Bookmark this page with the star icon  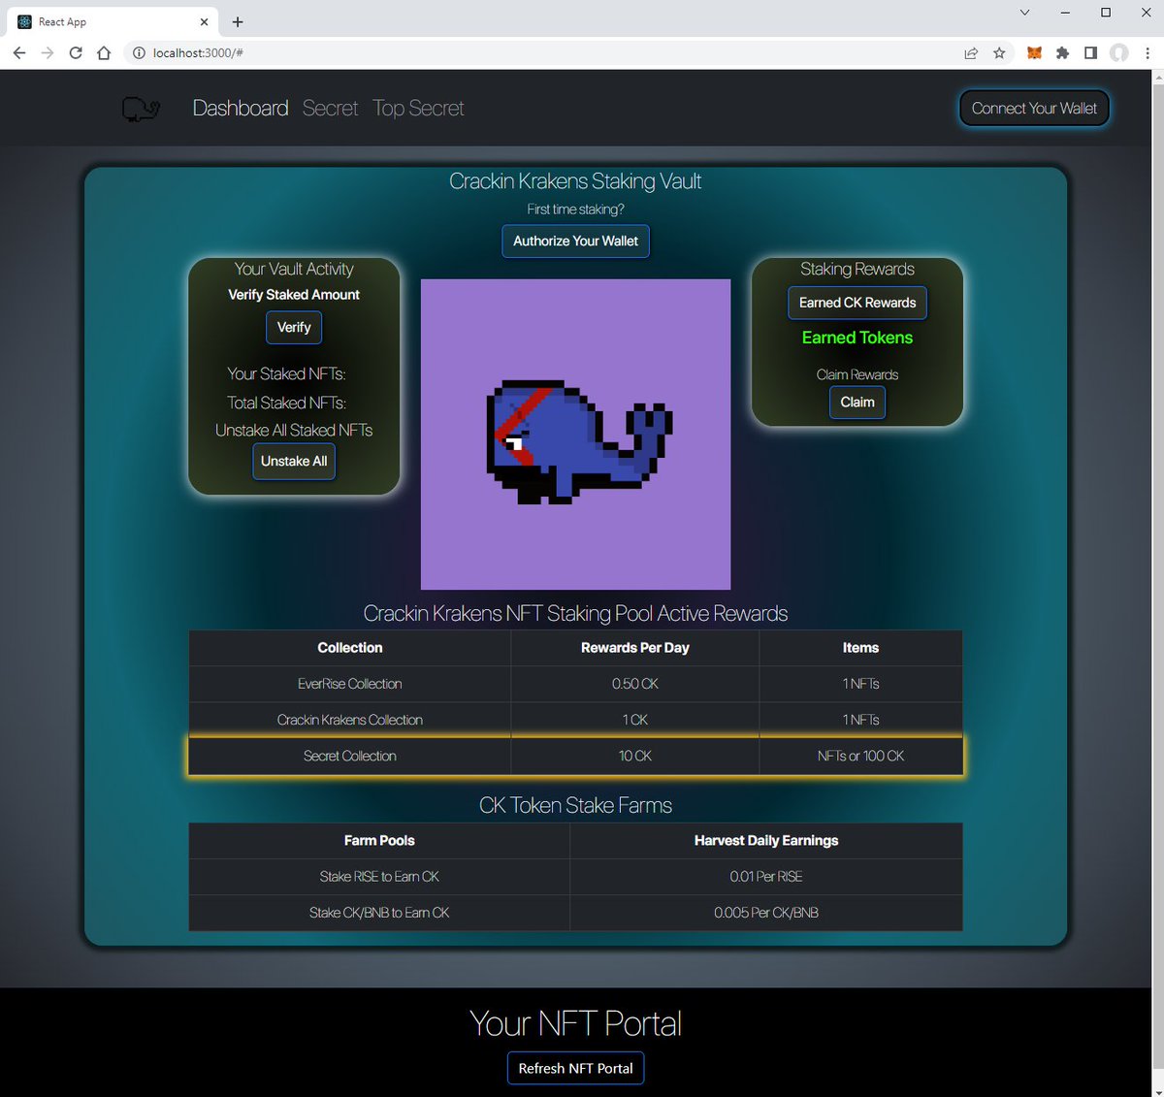pos(1000,53)
